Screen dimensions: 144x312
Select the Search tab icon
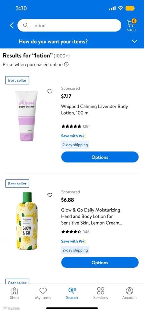[x=72, y=291]
